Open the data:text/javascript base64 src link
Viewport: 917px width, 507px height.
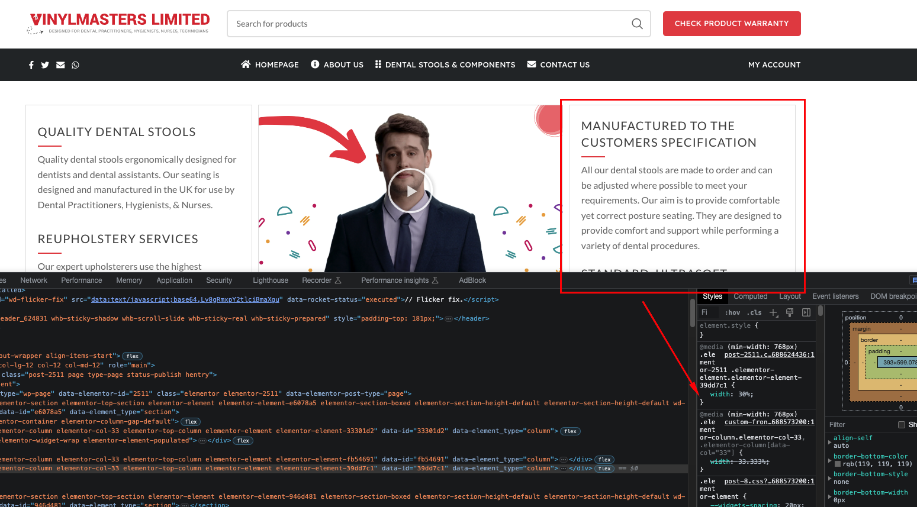click(185, 300)
